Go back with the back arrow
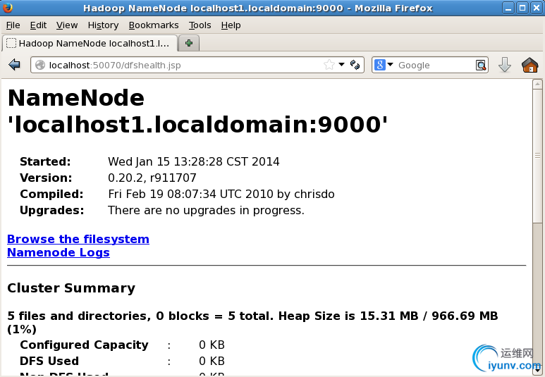545x377 pixels. (x=15, y=65)
